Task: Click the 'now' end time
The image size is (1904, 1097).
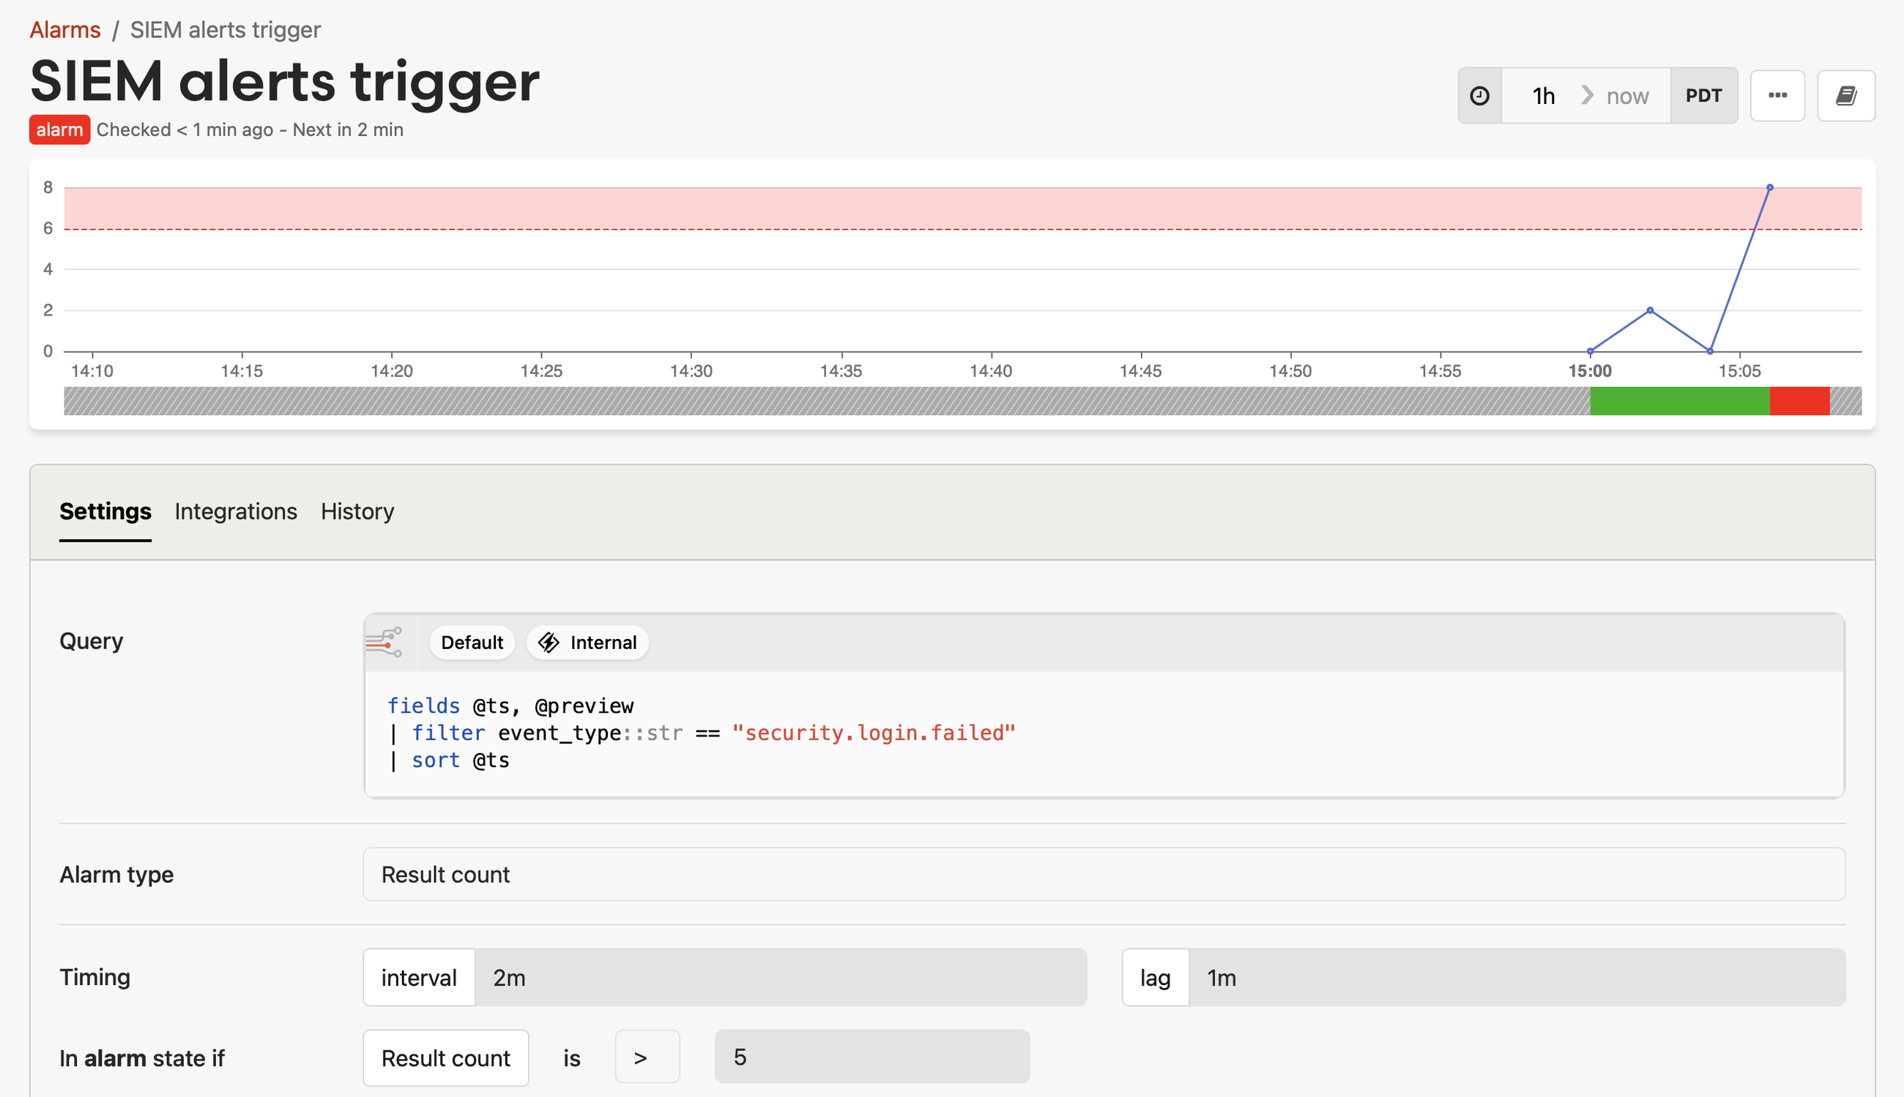Action: [1627, 96]
